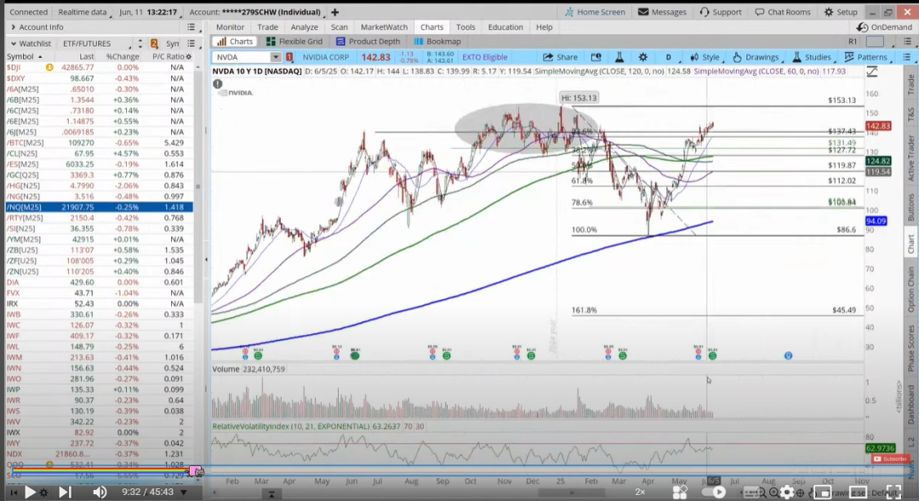
Task: Click the red symbol link icon next to NVDA
Action: [x=289, y=57]
